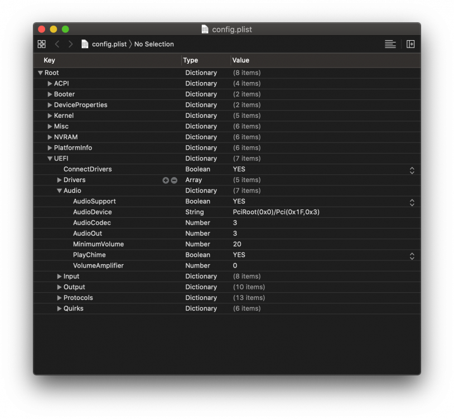Expand the NVRAM dictionary
Screen dimensions: 454x419
click(x=50, y=137)
